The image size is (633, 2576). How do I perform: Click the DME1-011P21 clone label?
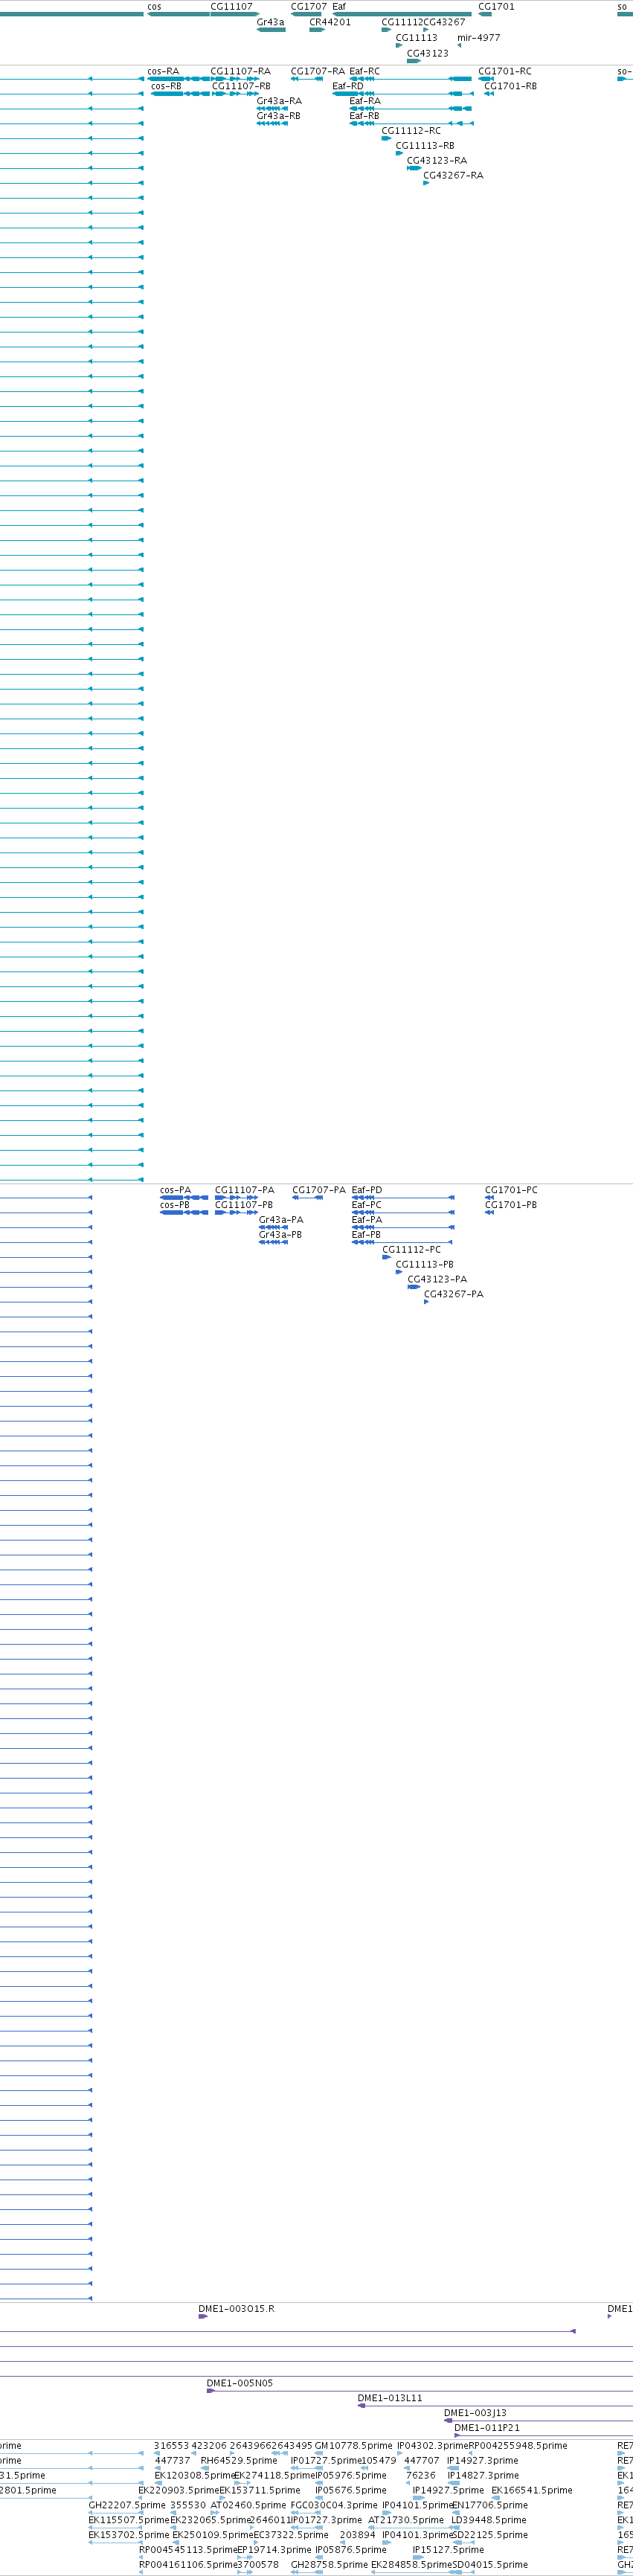(487, 2428)
